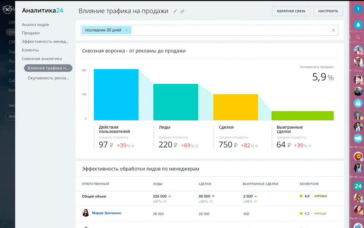The width and height of the screenshot is (364, 228).
Task: Click the Выигранные сделки column header
Action: [x=261, y=184]
